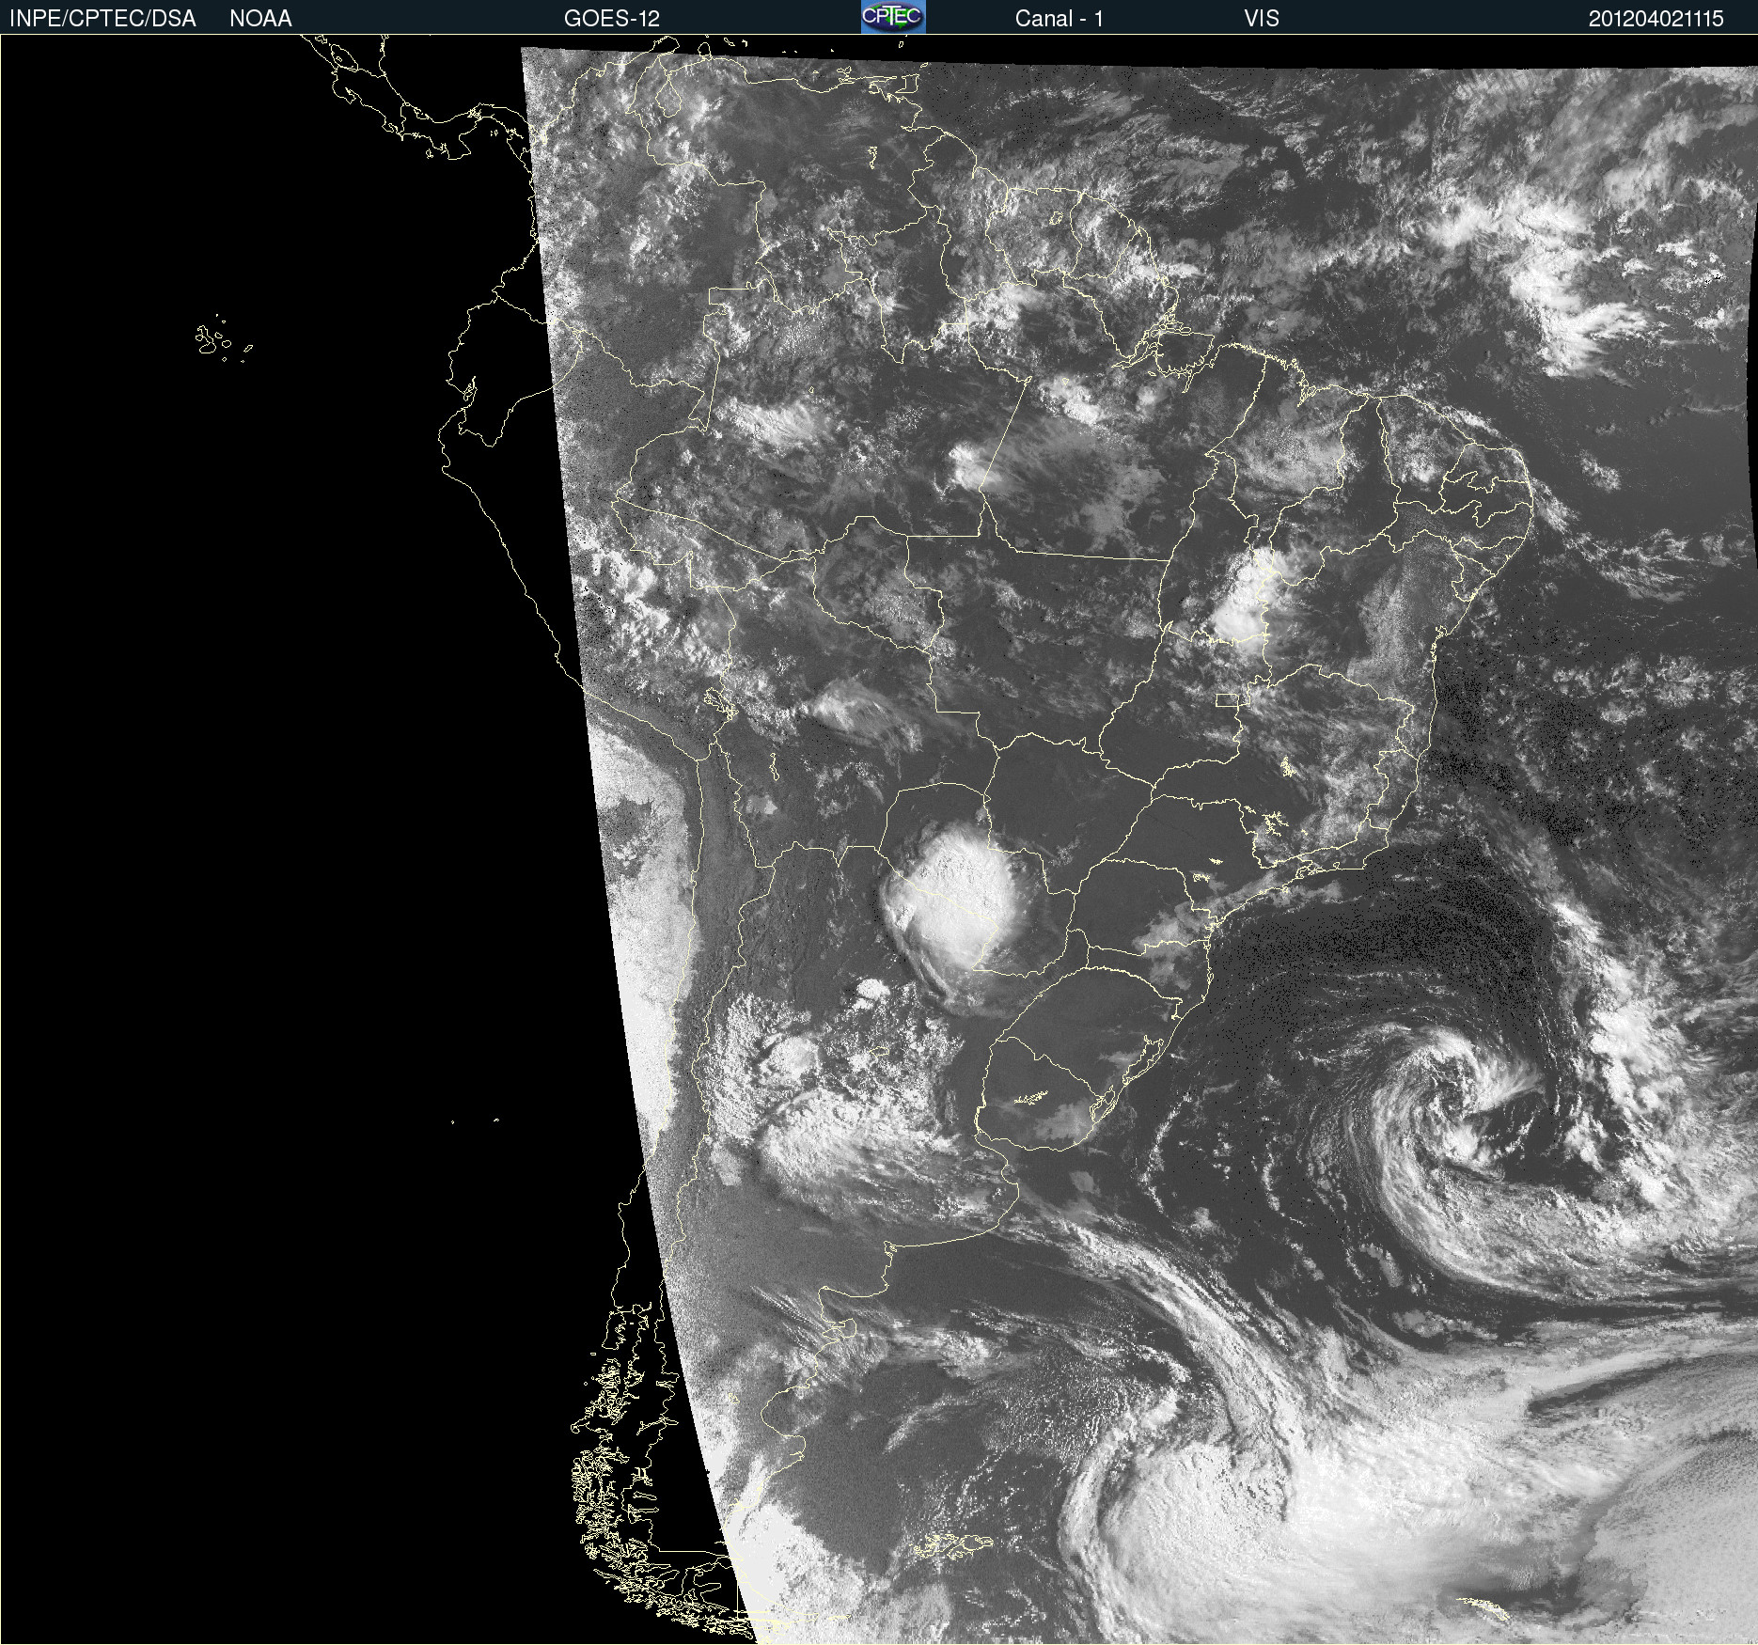Select the INPE/CPTEC/DSA header text
The height and width of the screenshot is (1645, 1758).
[x=102, y=19]
